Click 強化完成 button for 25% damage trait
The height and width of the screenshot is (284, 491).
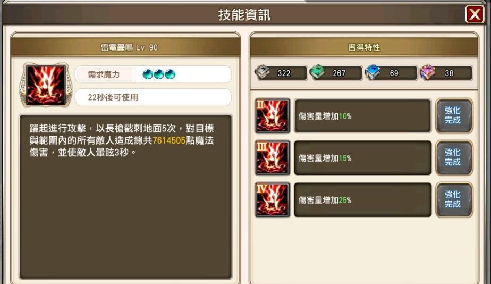coord(454,200)
